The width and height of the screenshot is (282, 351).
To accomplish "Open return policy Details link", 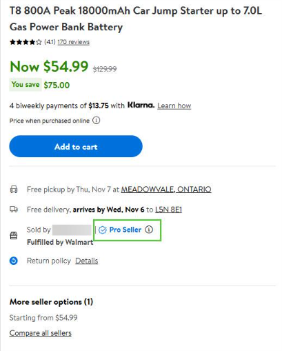I will (x=87, y=261).
